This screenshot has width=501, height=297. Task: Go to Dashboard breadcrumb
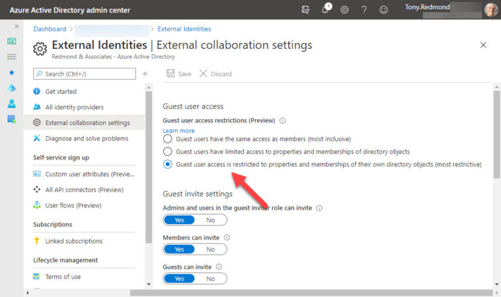tap(50, 29)
